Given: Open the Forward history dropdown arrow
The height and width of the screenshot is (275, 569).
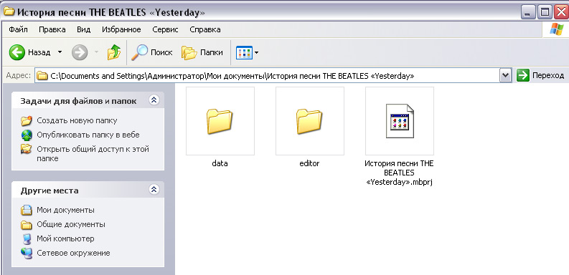Looking at the screenshot, I should tap(97, 52).
